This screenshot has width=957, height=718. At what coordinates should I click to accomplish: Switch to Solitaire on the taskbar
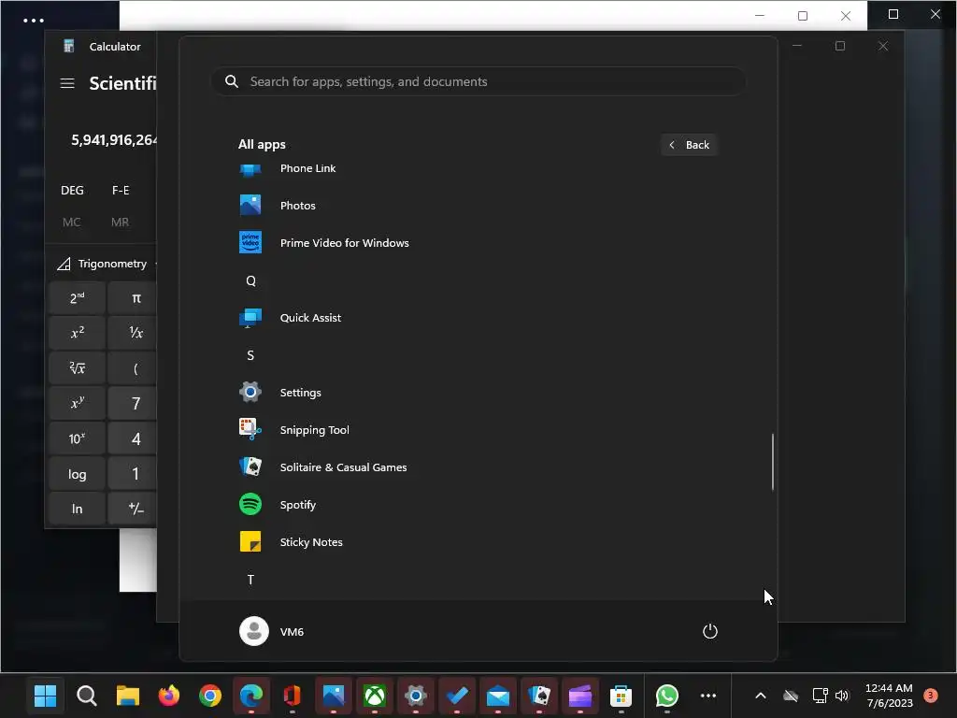pos(539,696)
